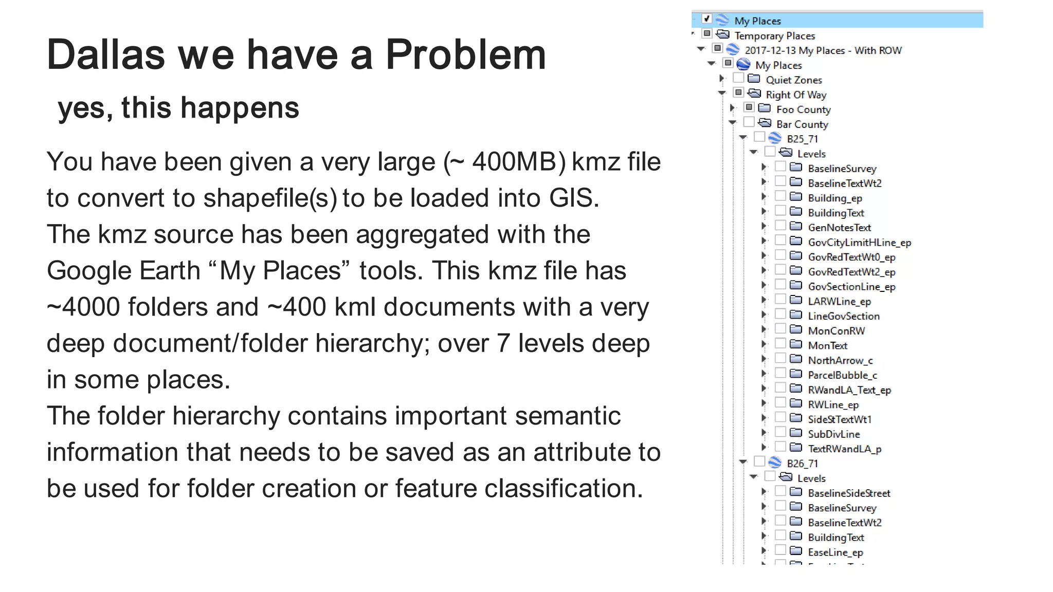The height and width of the screenshot is (592, 1053).
Task: Click the TextRWandLA_p folder icon
Action: coord(796,448)
